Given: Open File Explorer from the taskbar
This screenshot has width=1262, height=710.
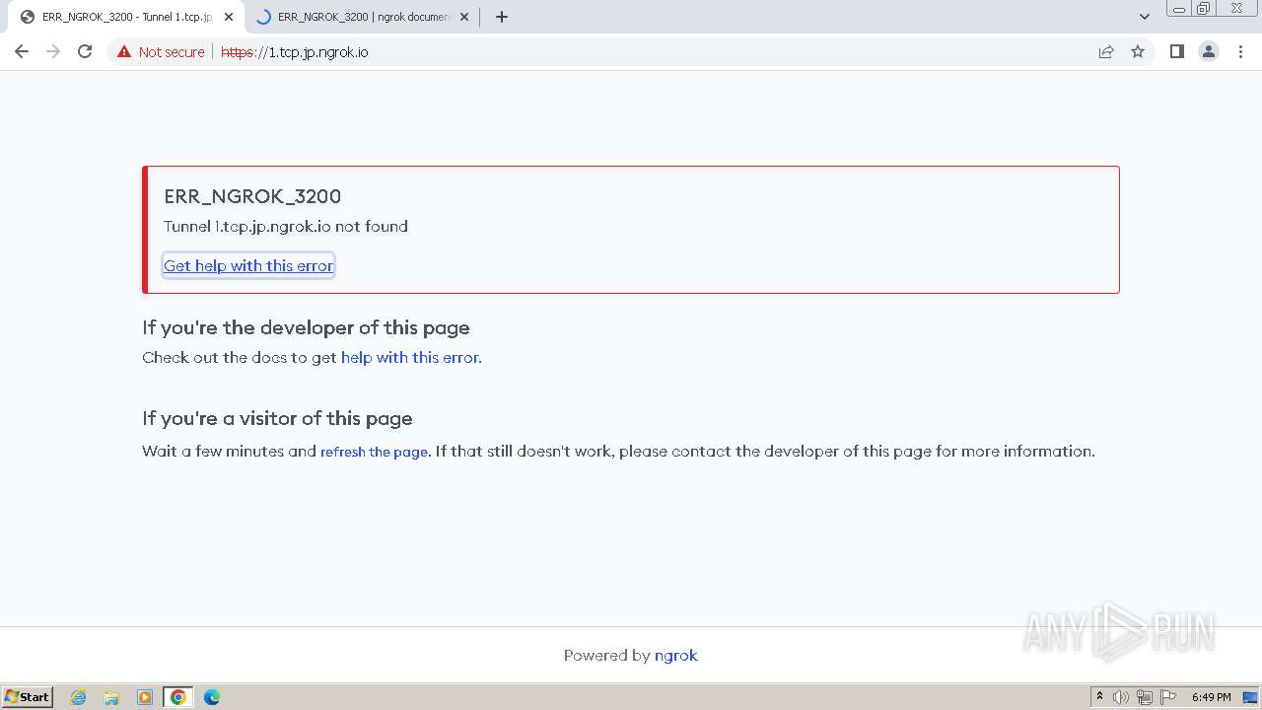Looking at the screenshot, I should [111, 697].
